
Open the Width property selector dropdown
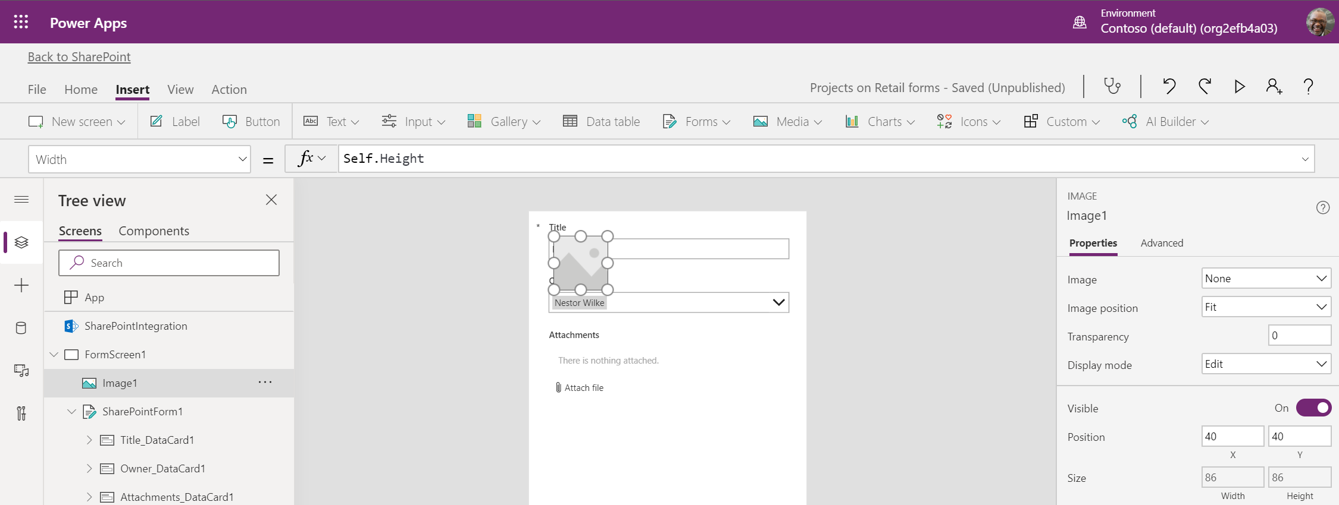[139, 159]
